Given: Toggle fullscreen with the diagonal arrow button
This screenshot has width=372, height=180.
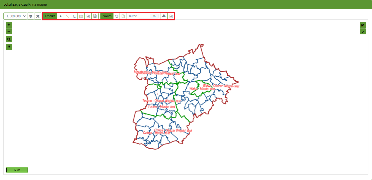Looking at the screenshot, I should click(363, 31).
